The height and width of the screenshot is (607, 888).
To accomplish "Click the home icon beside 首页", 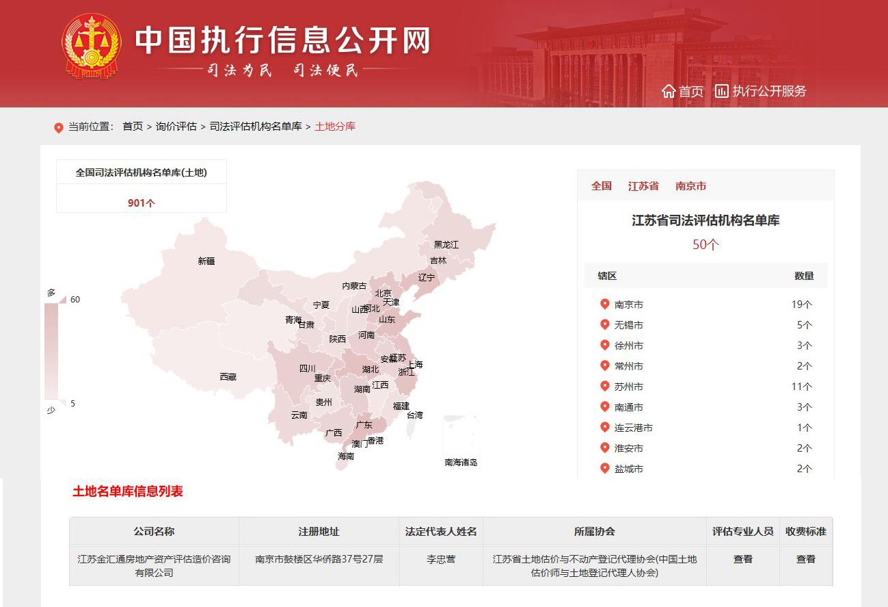I will tap(669, 91).
